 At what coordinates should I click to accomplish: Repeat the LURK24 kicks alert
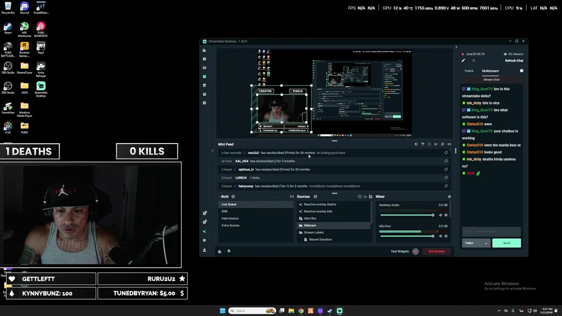pos(446,178)
